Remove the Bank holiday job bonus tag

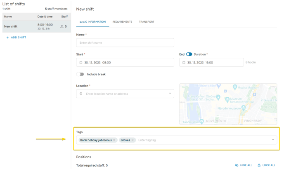tap(114, 140)
